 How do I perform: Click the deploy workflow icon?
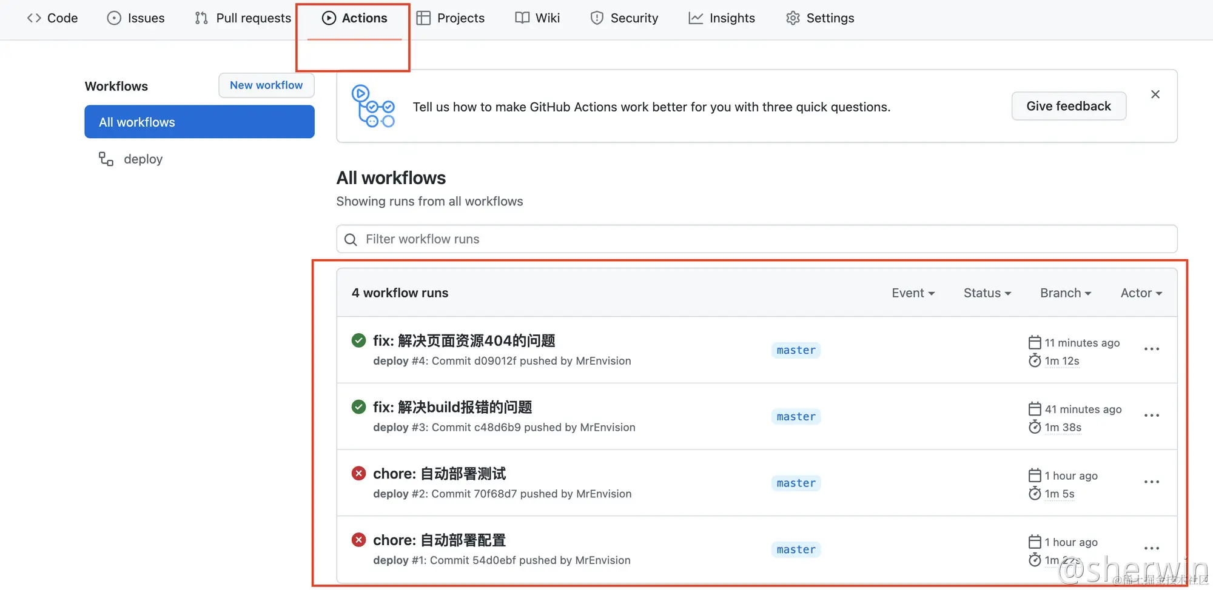click(x=106, y=159)
